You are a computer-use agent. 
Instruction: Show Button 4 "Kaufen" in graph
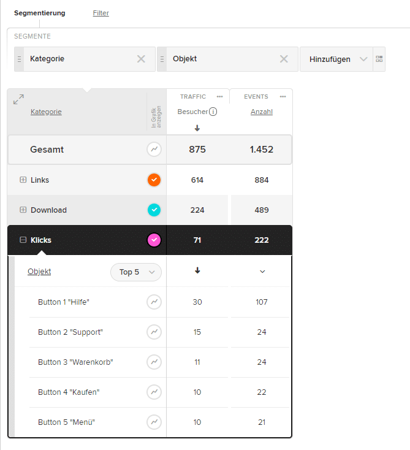pyautogui.click(x=154, y=392)
